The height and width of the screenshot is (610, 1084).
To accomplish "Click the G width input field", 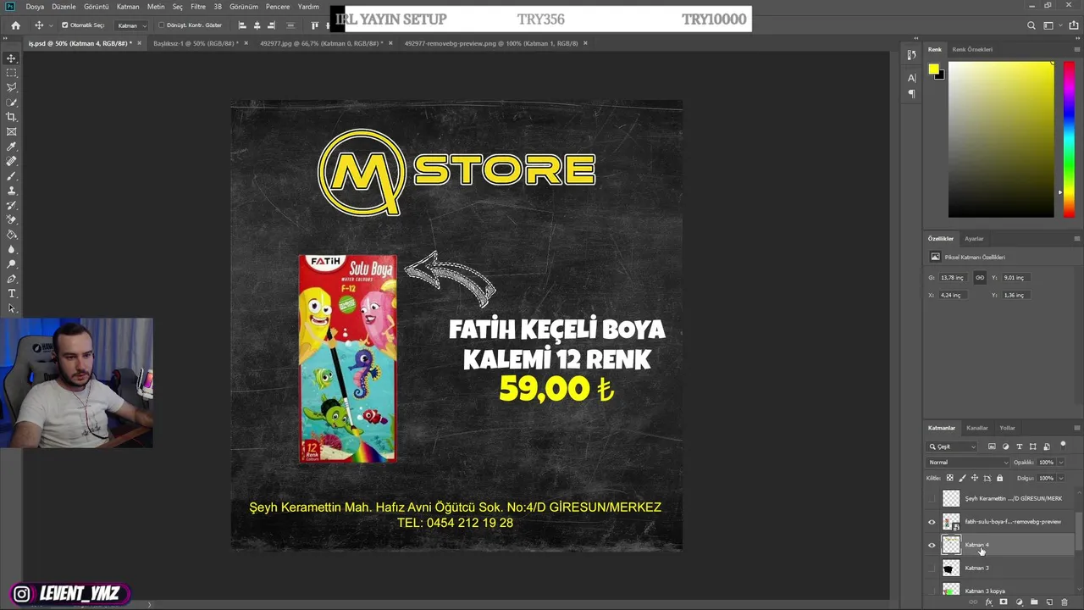I will click(954, 277).
